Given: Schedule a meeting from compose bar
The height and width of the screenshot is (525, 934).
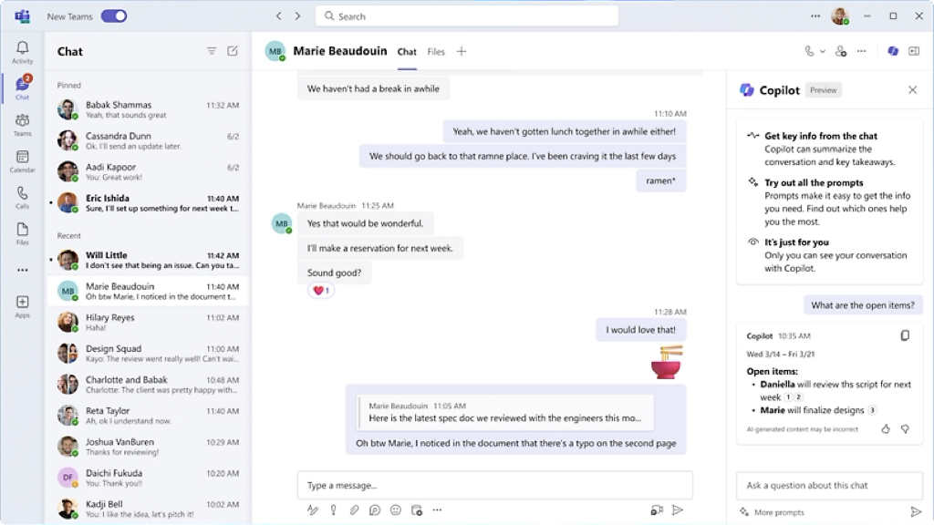Looking at the screenshot, I should (416, 510).
